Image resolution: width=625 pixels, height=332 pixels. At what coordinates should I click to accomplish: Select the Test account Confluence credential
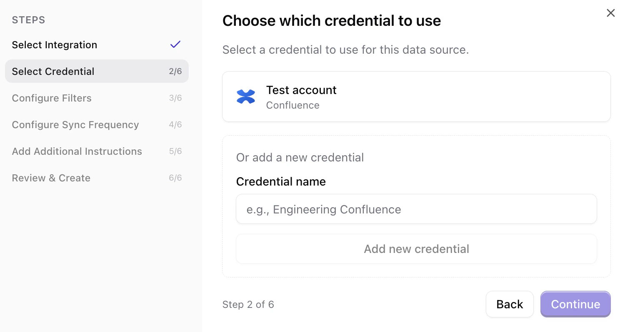click(x=416, y=96)
